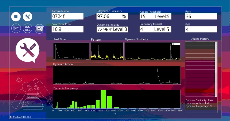The height and width of the screenshot is (121, 230).
Task: Open the LOG FILE icon
Action: click(27, 28)
